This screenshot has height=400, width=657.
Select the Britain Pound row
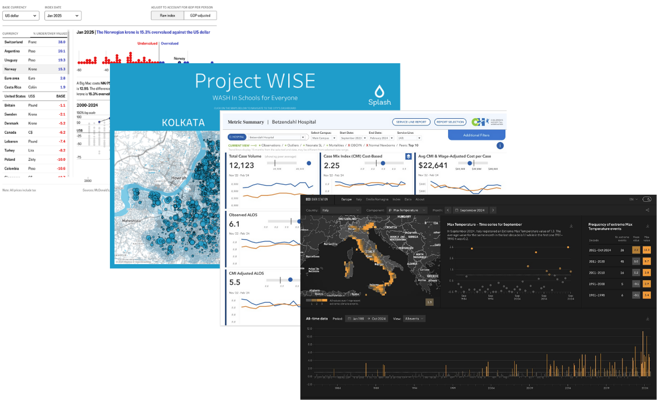point(35,105)
